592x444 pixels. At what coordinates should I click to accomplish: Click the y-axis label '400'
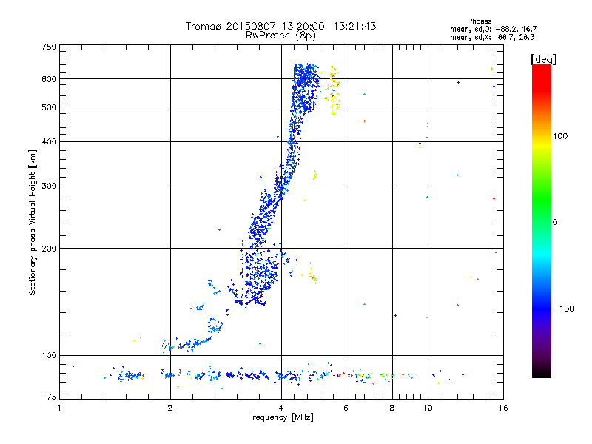click(x=50, y=142)
